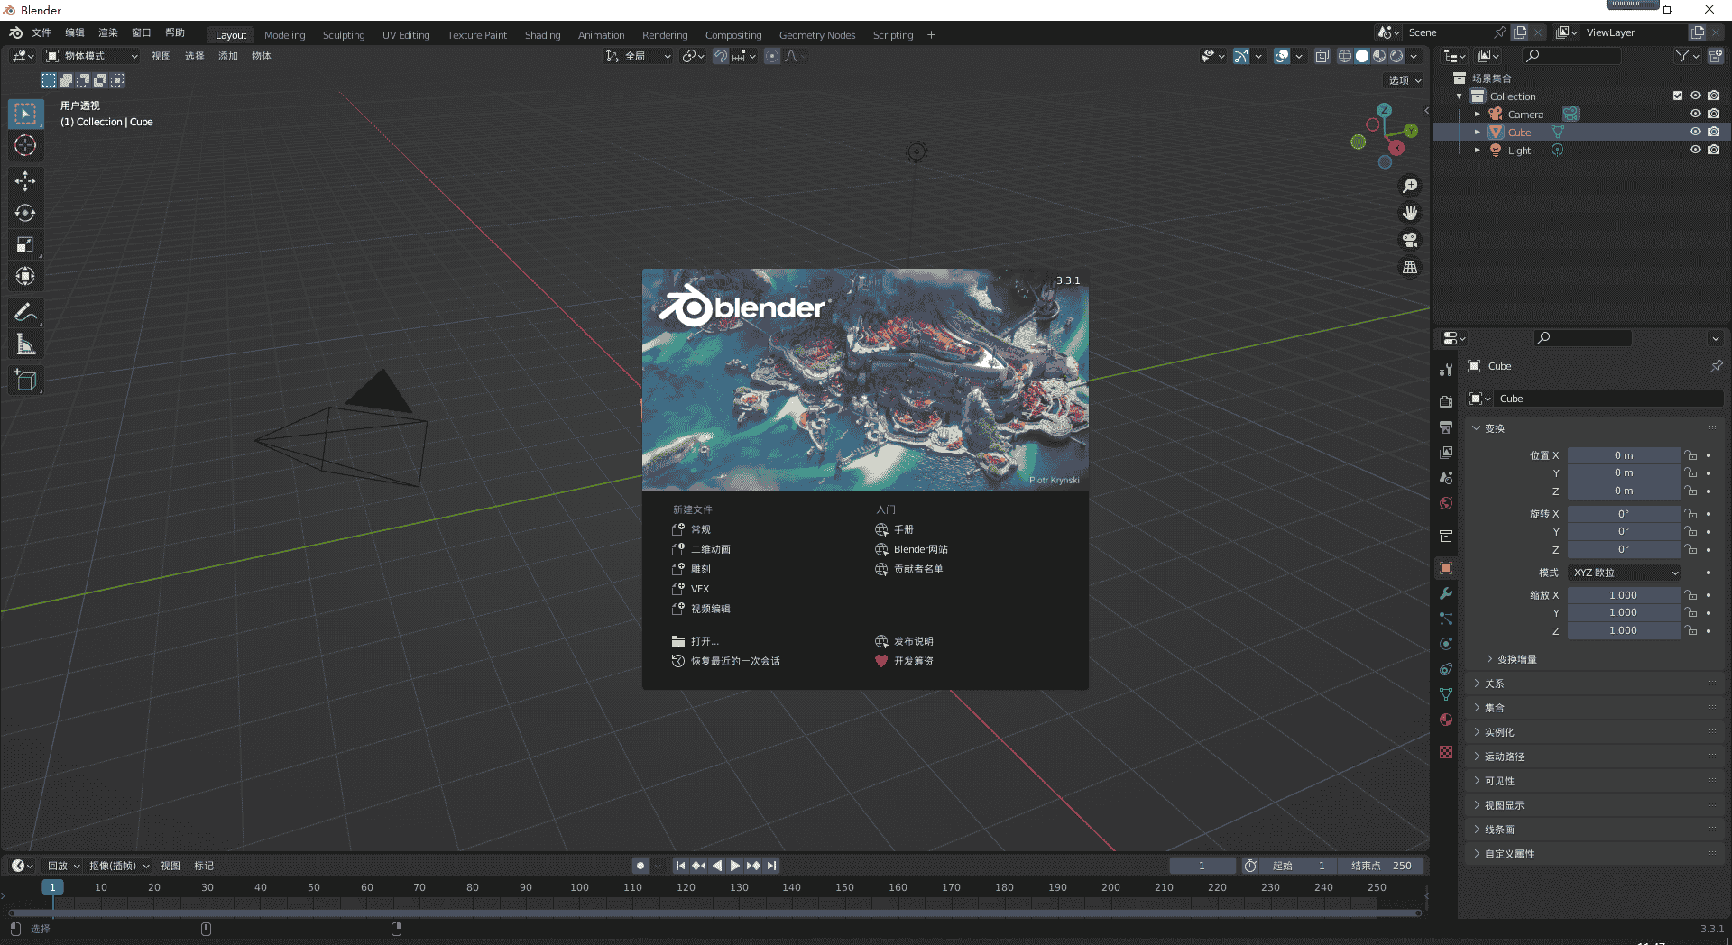The width and height of the screenshot is (1732, 945).
Task: Click the play animation button
Action: coord(735,866)
